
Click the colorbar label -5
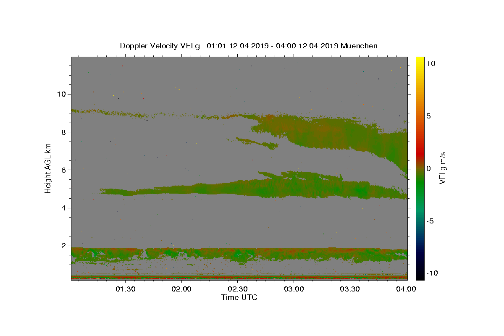coord(430,221)
